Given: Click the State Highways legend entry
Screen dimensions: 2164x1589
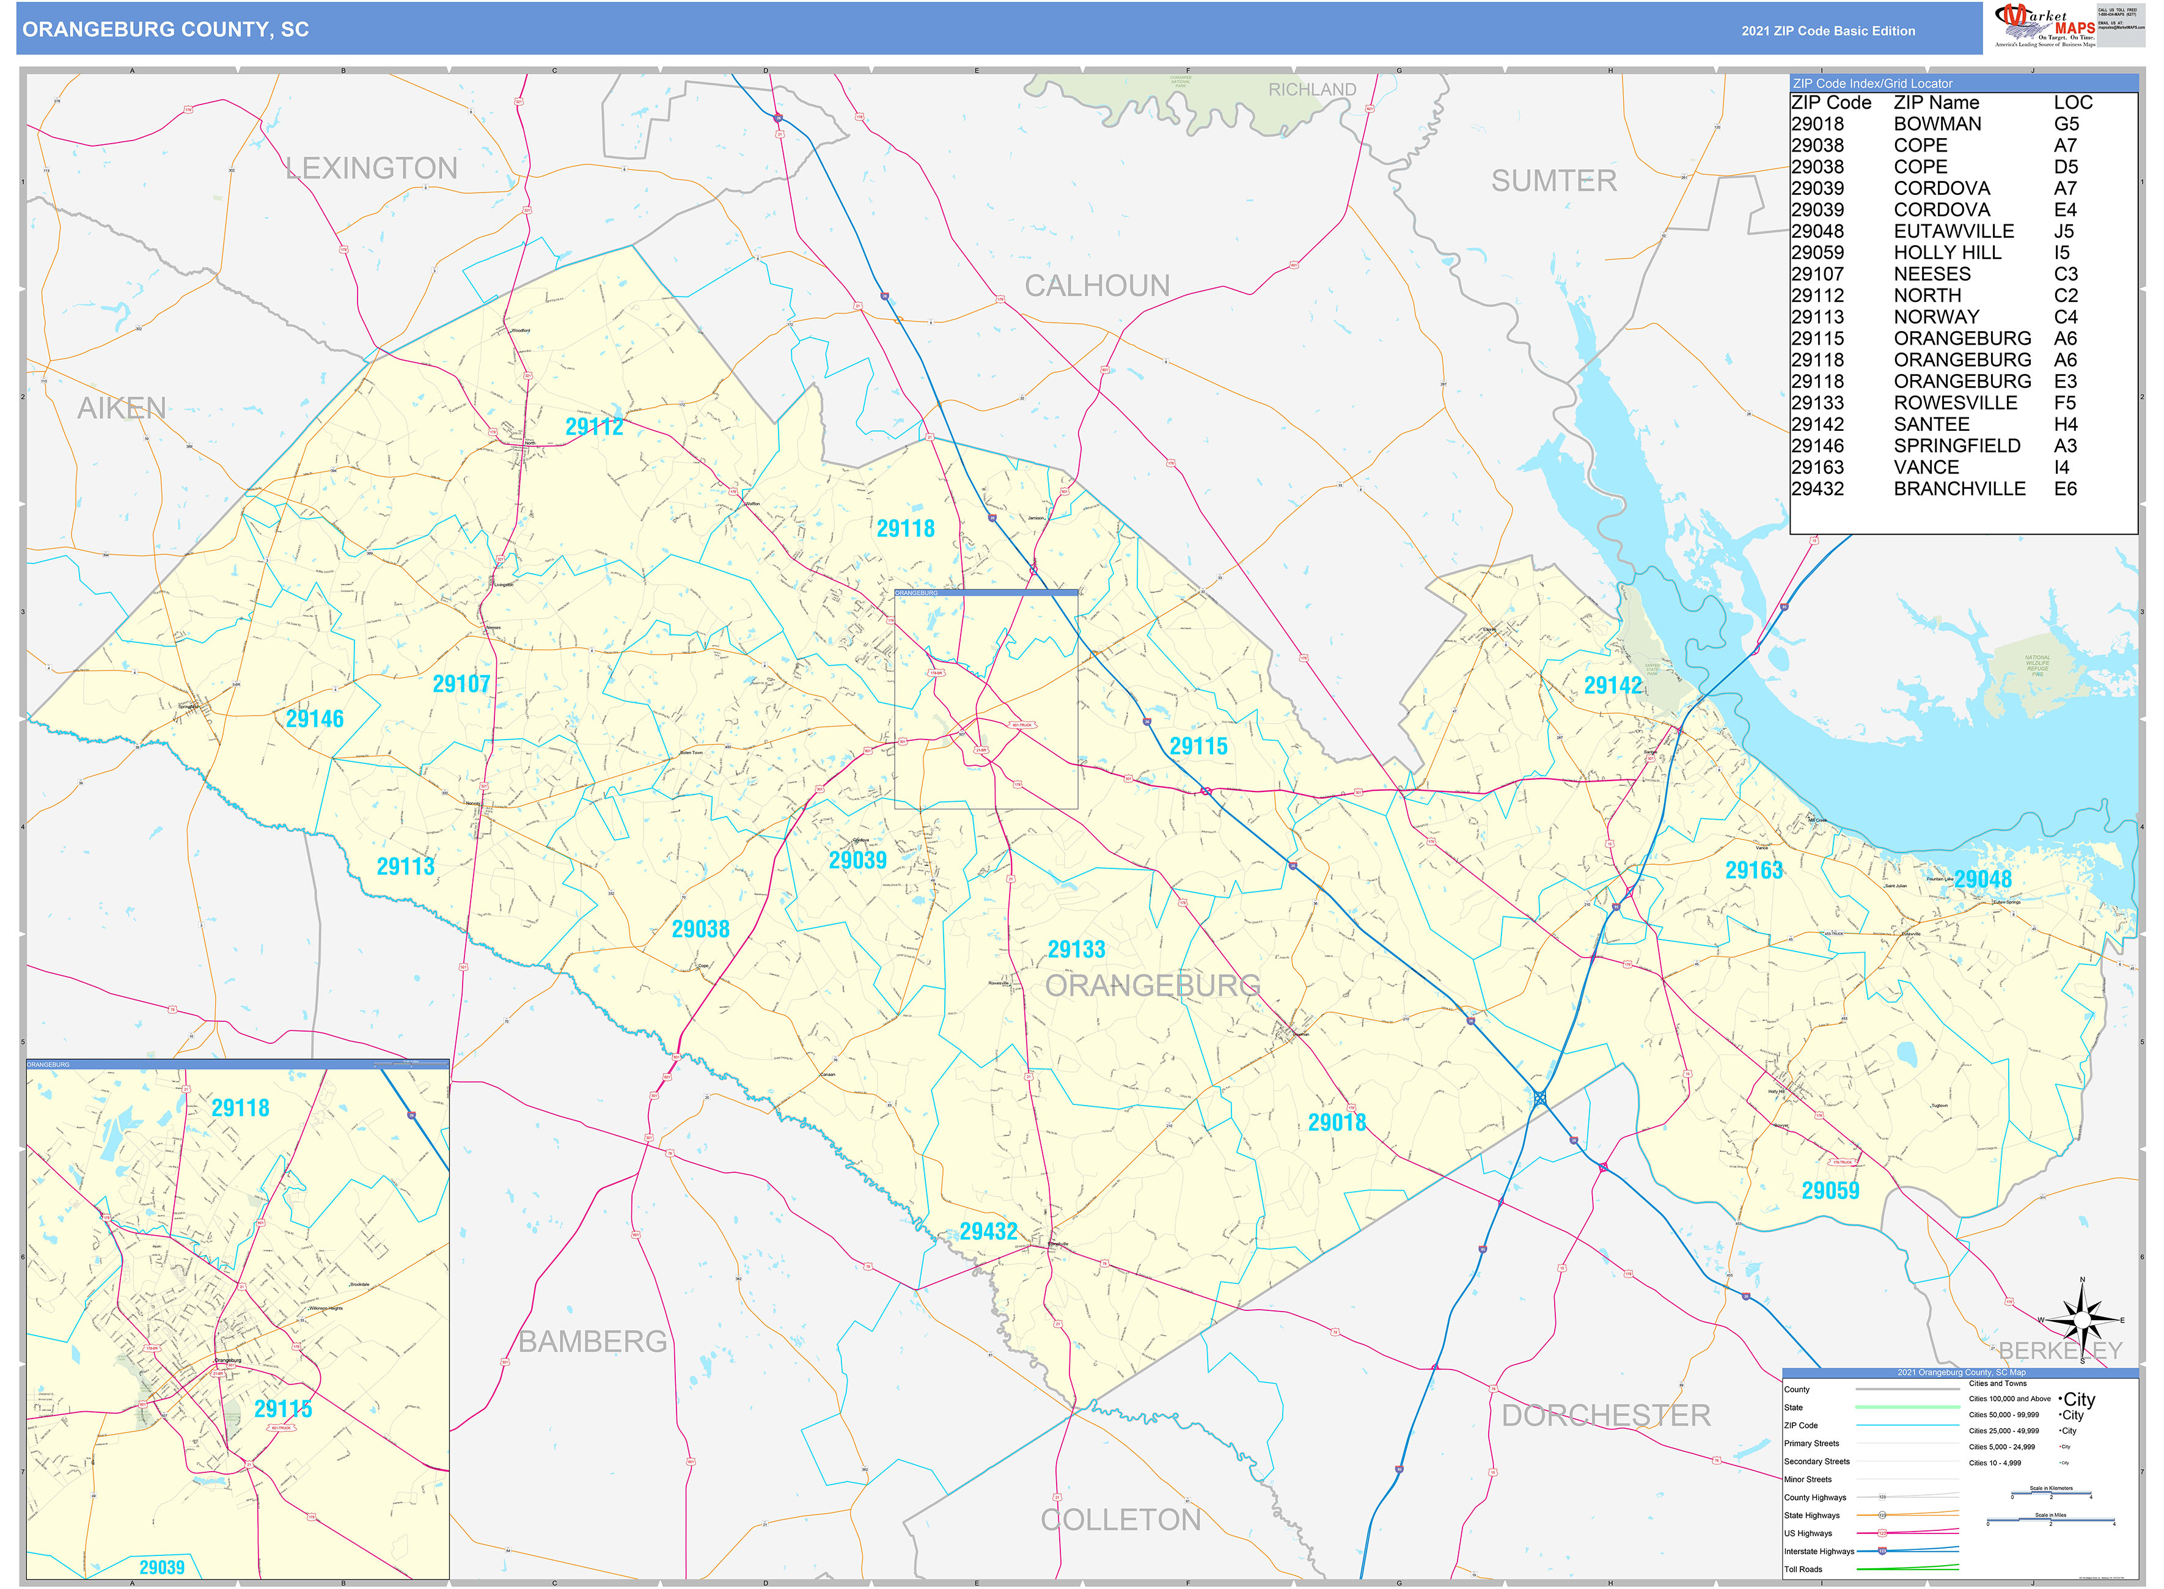Looking at the screenshot, I should (1811, 1516).
